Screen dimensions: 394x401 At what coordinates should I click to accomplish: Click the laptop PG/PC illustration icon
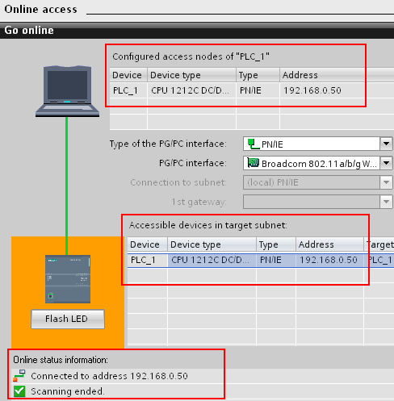coord(67,91)
